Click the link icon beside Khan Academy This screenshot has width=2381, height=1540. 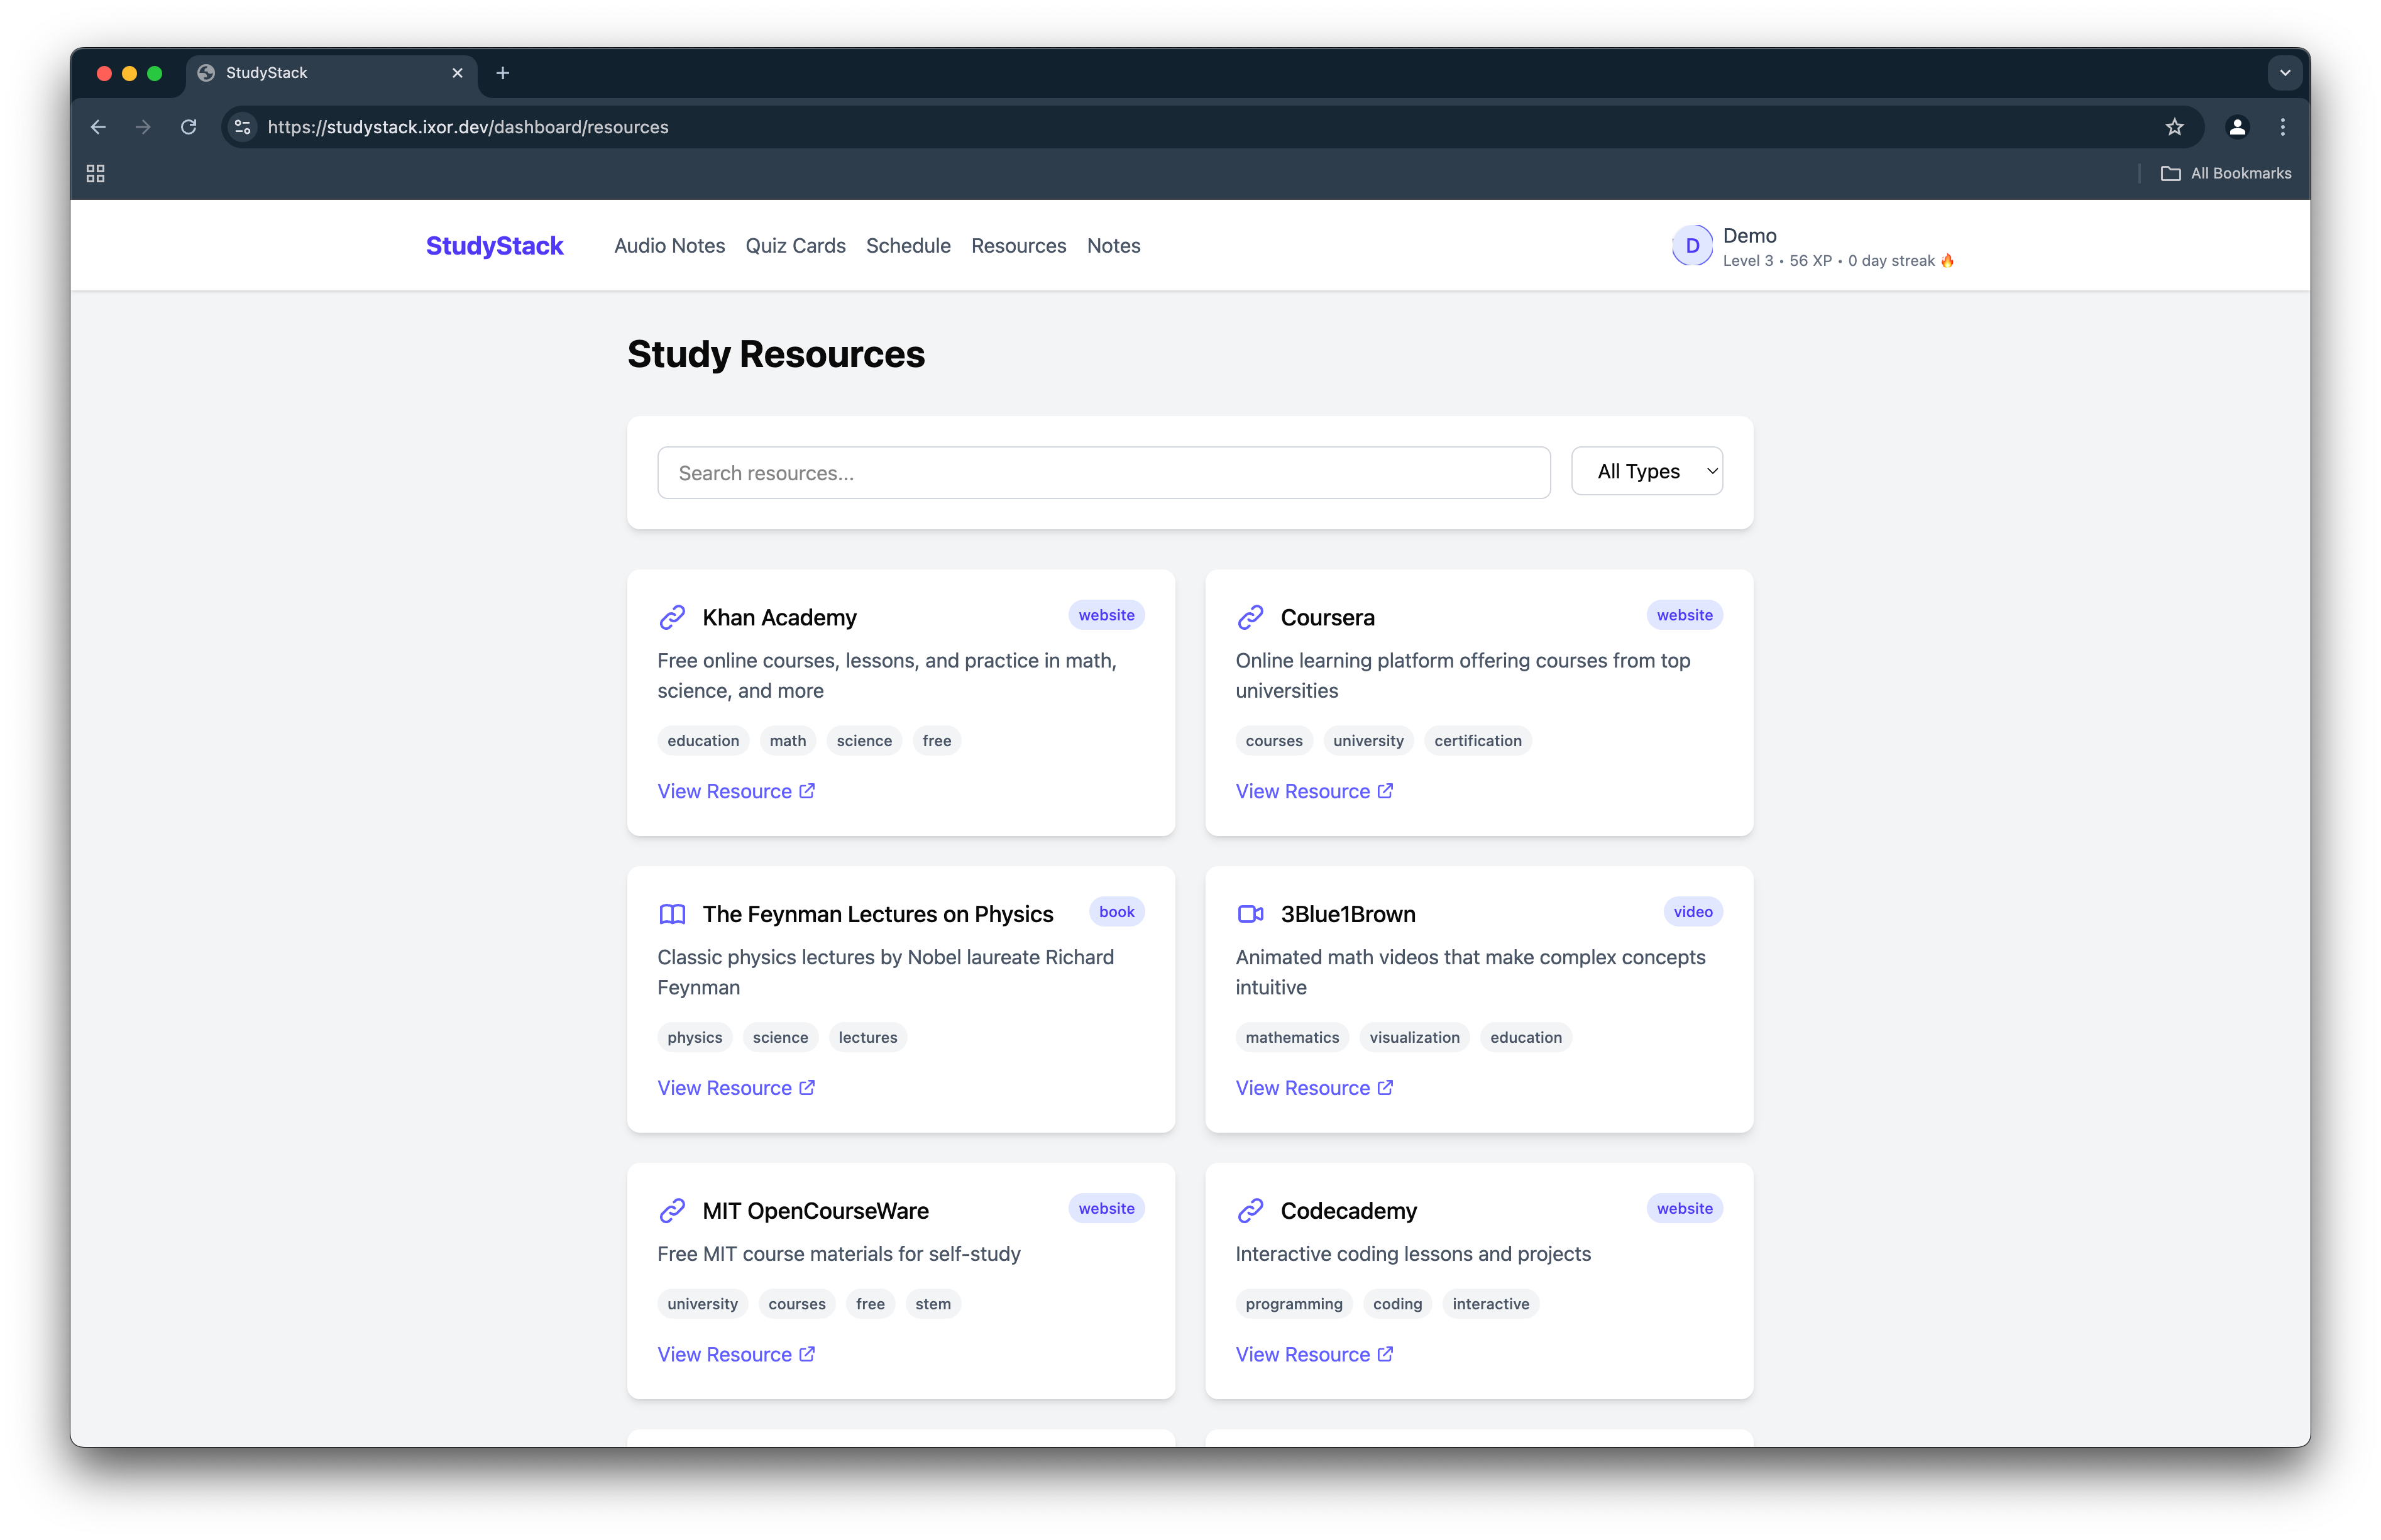click(x=672, y=617)
